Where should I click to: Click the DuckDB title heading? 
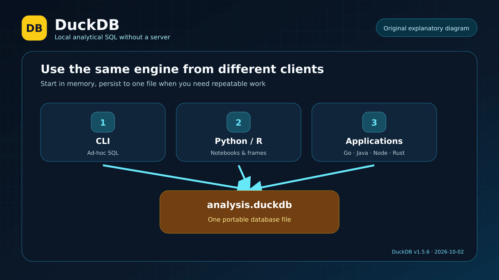(87, 25)
